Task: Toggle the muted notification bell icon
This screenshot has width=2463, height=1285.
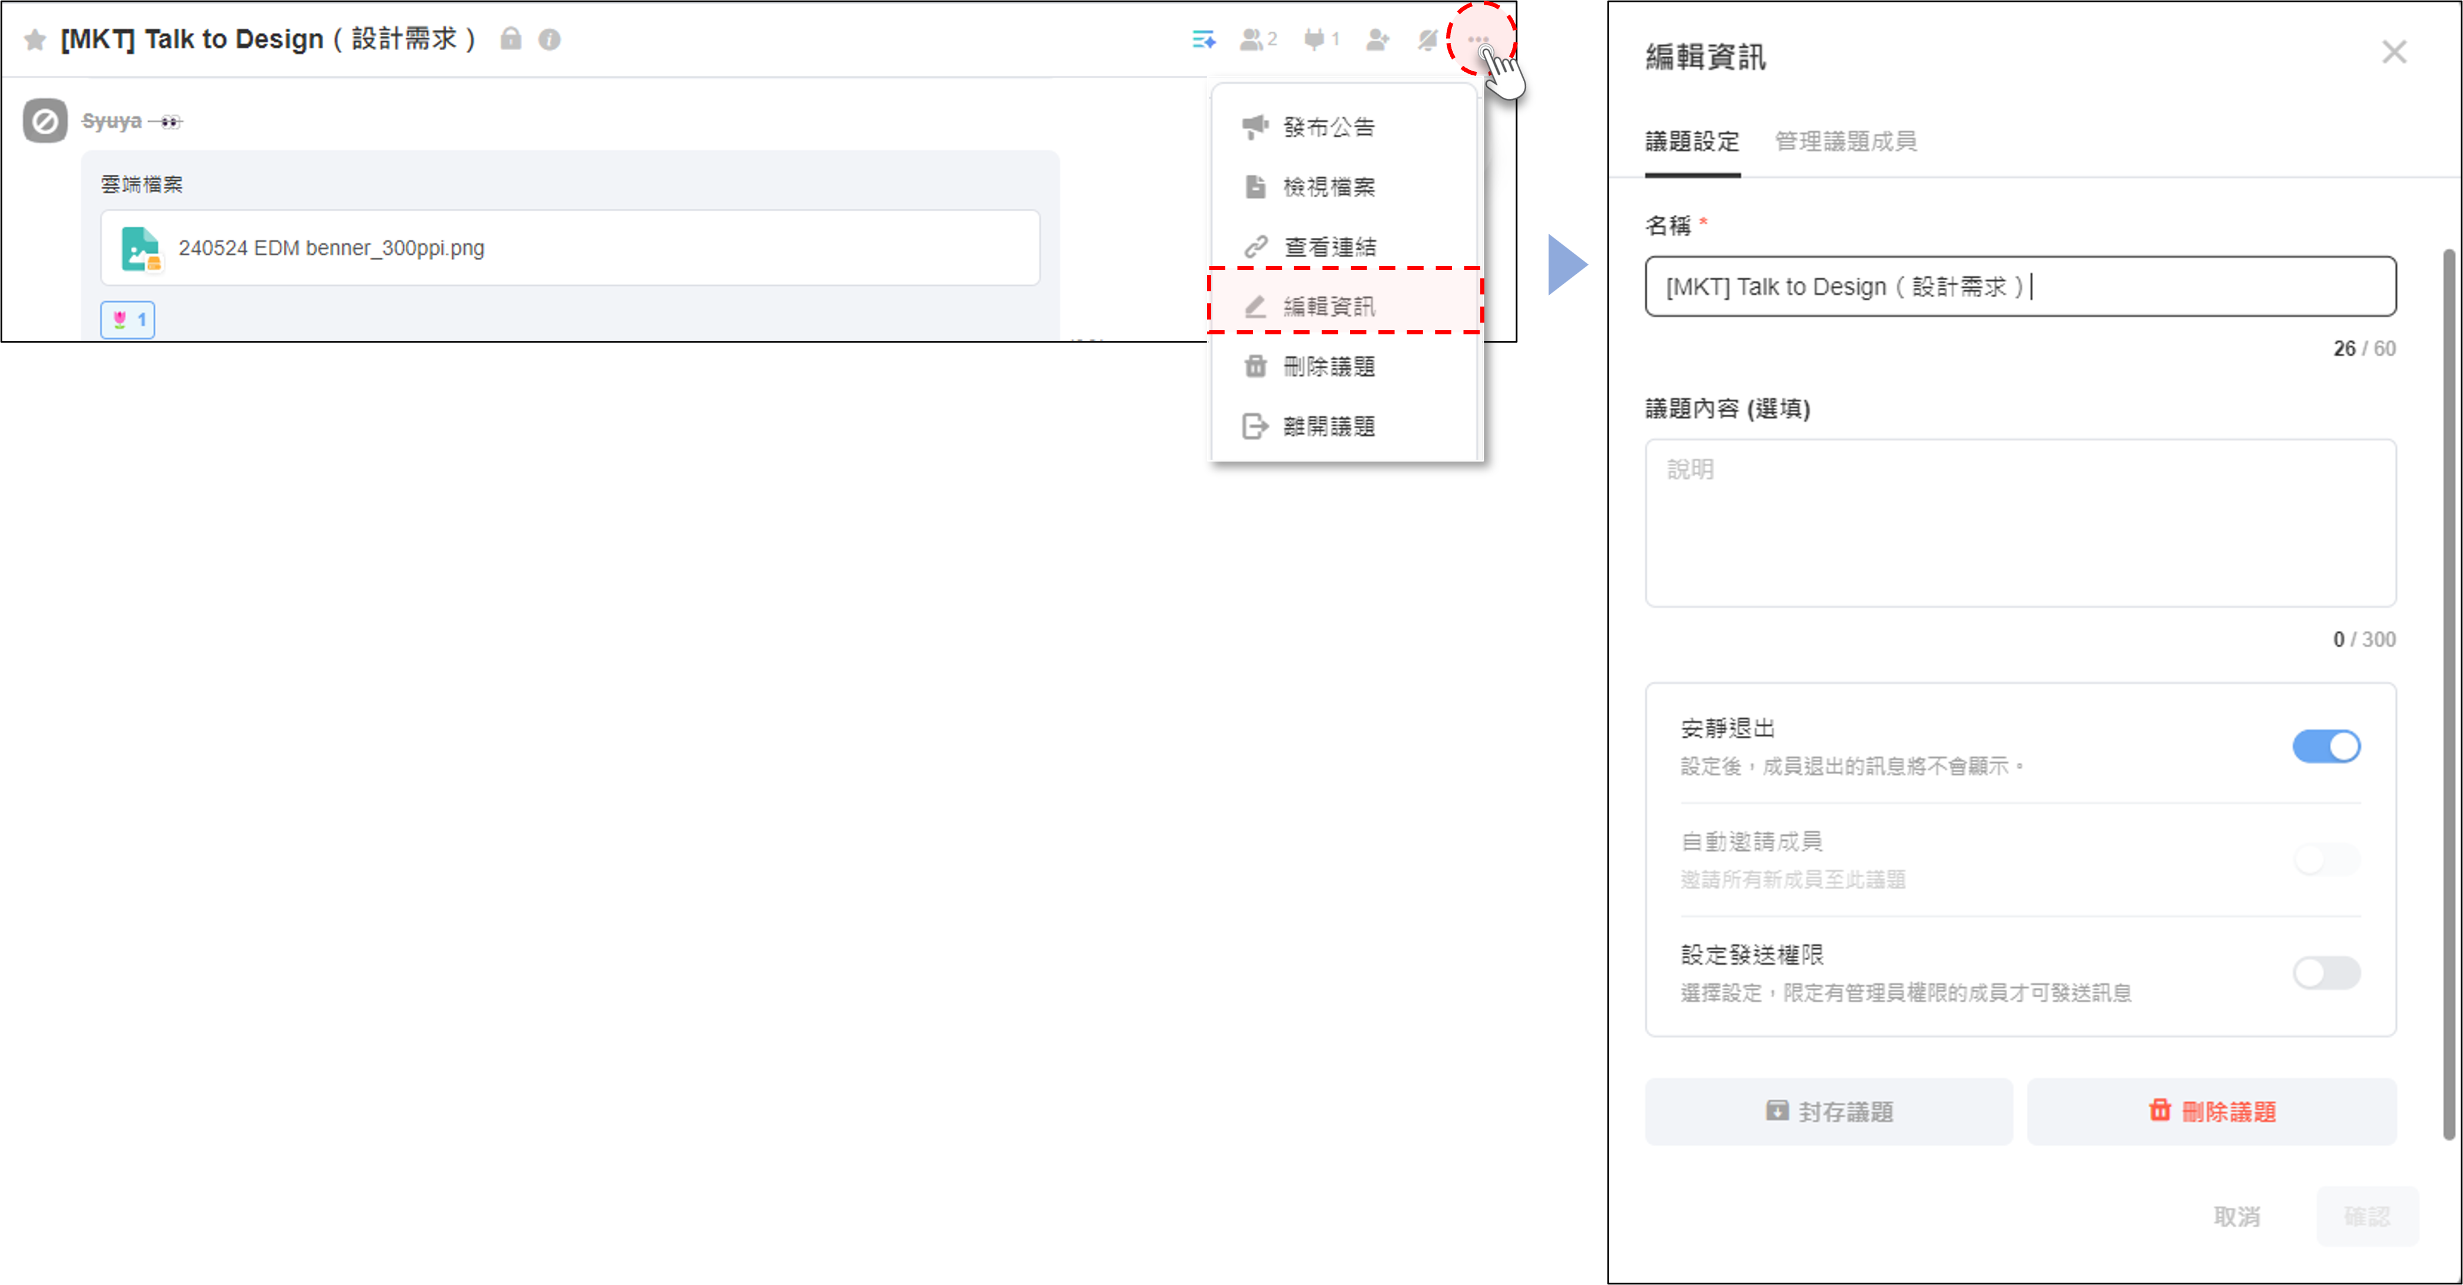Action: click(x=1427, y=39)
